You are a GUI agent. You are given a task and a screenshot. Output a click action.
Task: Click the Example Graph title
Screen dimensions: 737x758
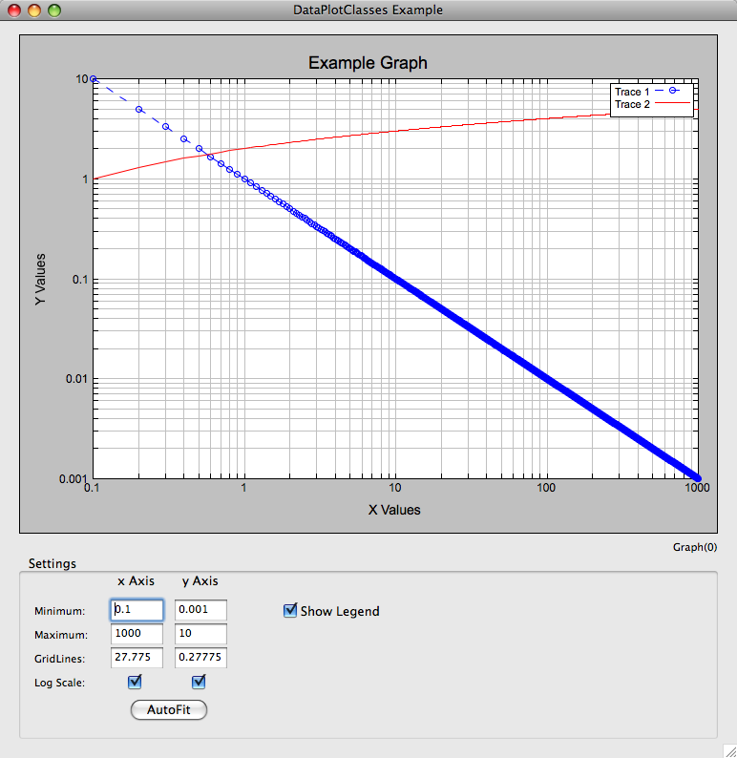point(368,63)
